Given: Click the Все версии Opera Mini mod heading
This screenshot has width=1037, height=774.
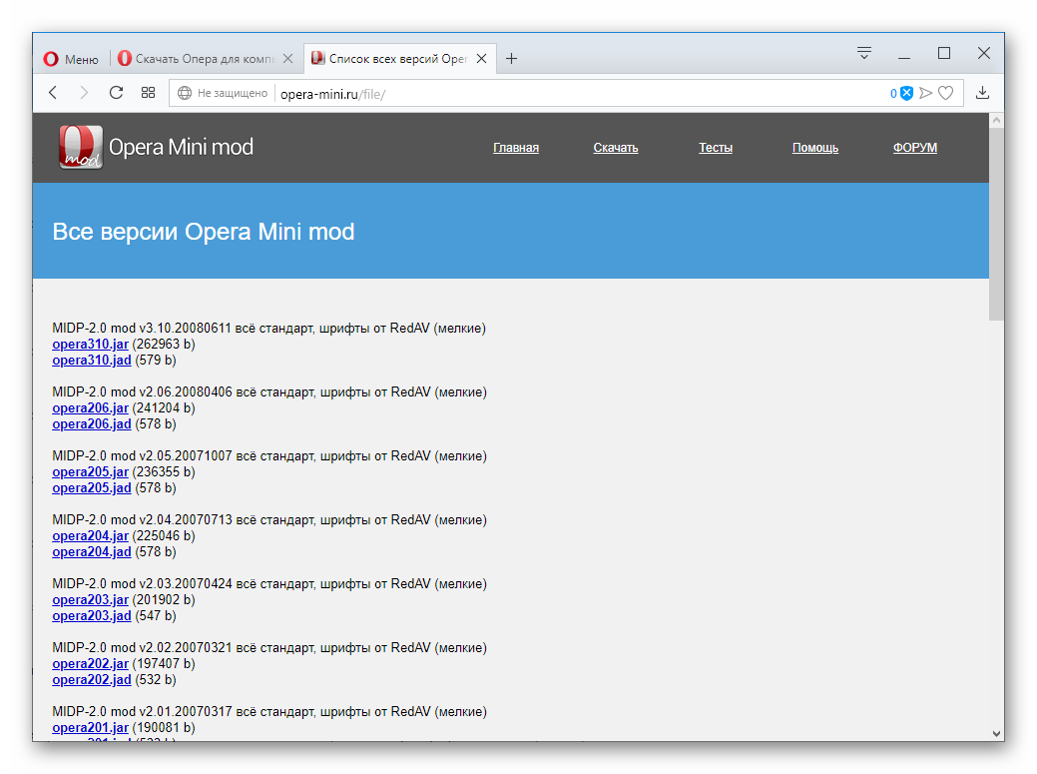Looking at the screenshot, I should (204, 232).
